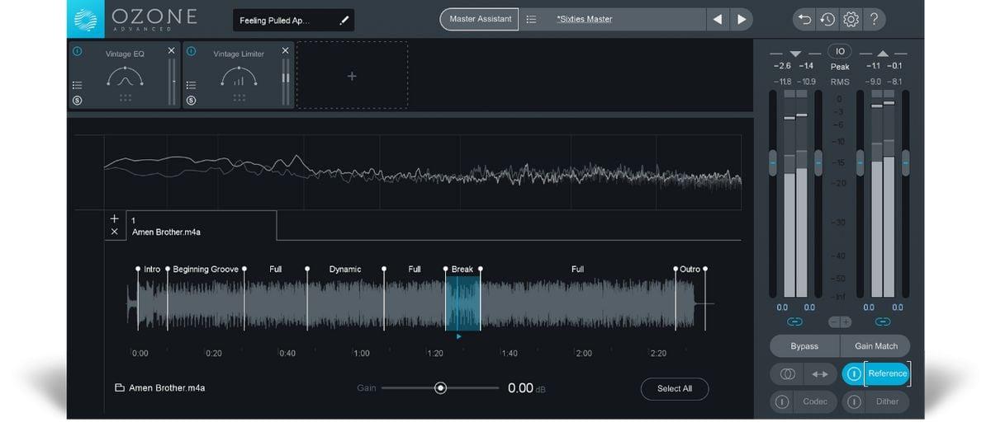Viewport: 991px width, 427px height.
Task: Select the Dynamic section label
Action: click(345, 269)
